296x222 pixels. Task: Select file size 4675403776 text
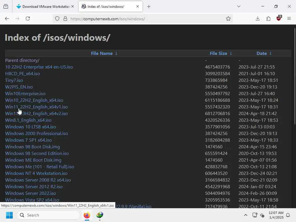point(217,67)
